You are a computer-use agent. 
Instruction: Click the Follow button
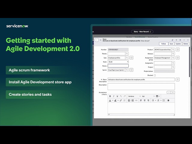[x=163, y=44]
